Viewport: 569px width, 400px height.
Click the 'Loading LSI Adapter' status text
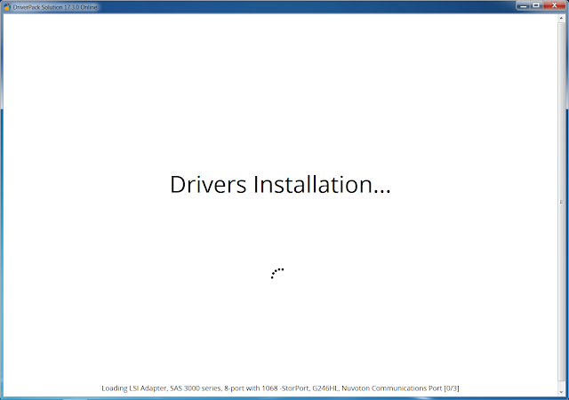pos(280,388)
